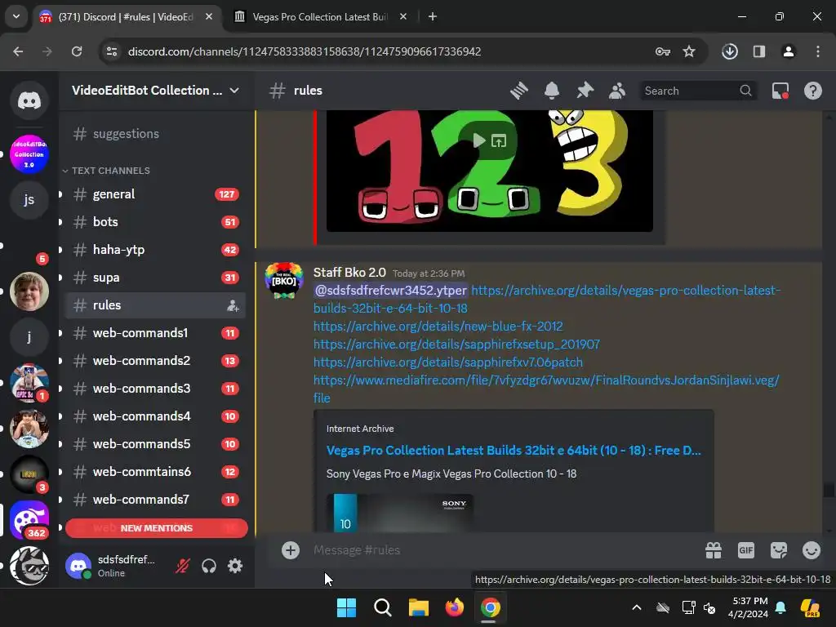This screenshot has height=627, width=836.
Task: Toggle microphone mute in user panel
Action: (x=183, y=566)
